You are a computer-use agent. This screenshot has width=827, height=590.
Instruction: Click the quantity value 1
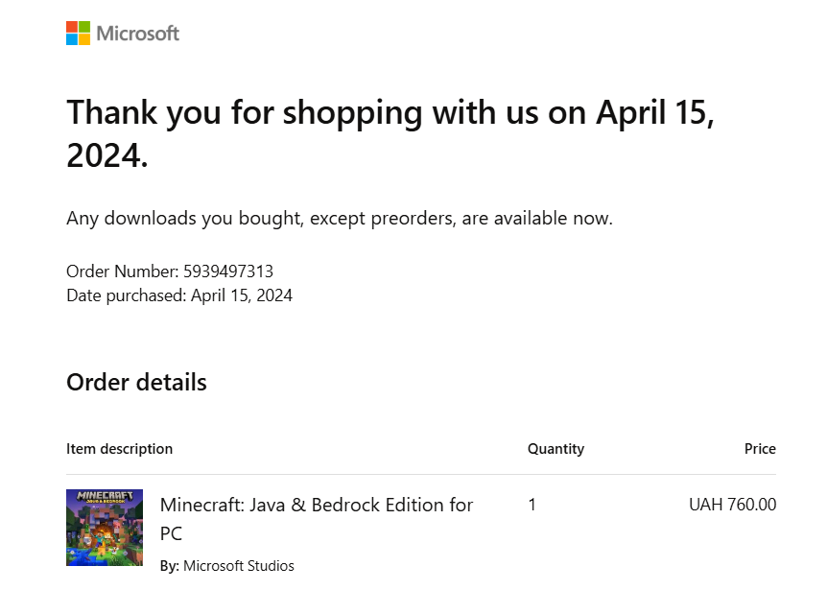[532, 505]
